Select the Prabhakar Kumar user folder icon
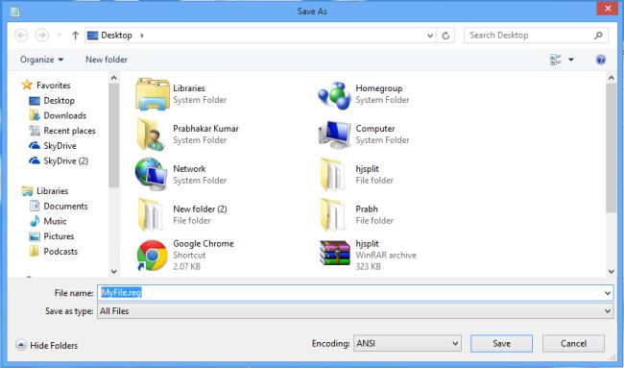Screen dimensions: 624x368 point(151,135)
